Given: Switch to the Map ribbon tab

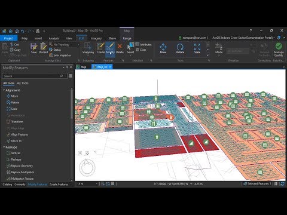Looking at the screenshot, I should tap(25, 38).
